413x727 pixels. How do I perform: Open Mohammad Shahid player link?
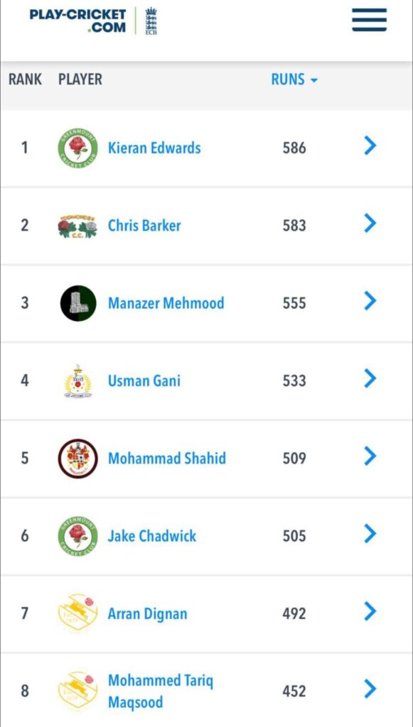pyautogui.click(x=167, y=459)
